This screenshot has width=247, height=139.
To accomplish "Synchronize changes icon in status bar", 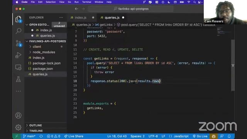I will [x=41, y=136].
